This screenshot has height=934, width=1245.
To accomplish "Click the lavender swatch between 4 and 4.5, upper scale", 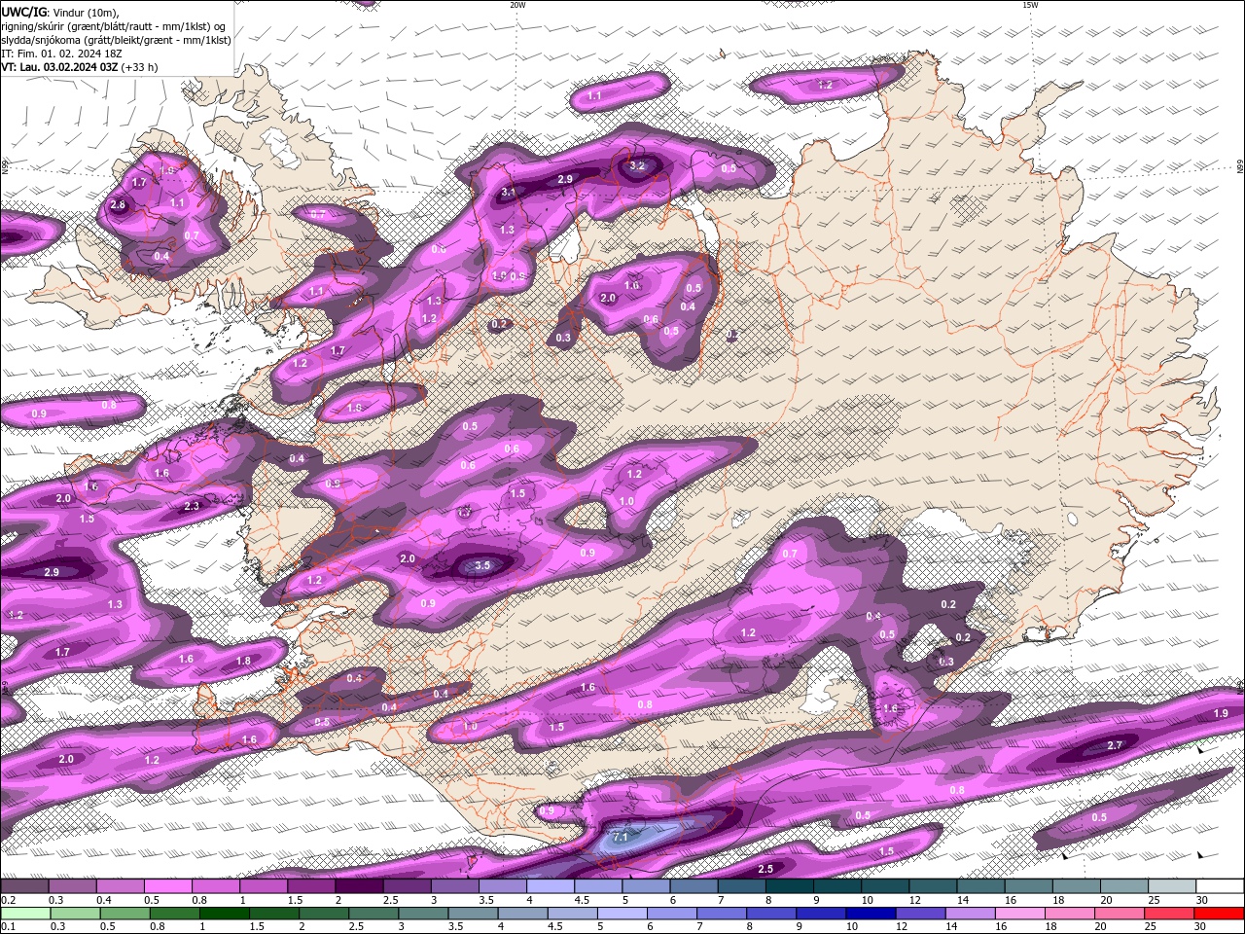I will (x=551, y=886).
